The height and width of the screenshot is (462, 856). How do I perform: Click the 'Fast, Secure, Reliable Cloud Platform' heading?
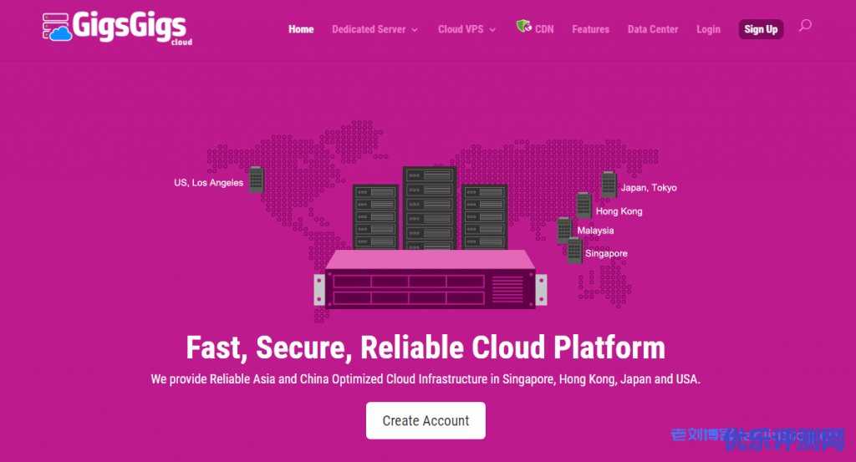(x=425, y=348)
